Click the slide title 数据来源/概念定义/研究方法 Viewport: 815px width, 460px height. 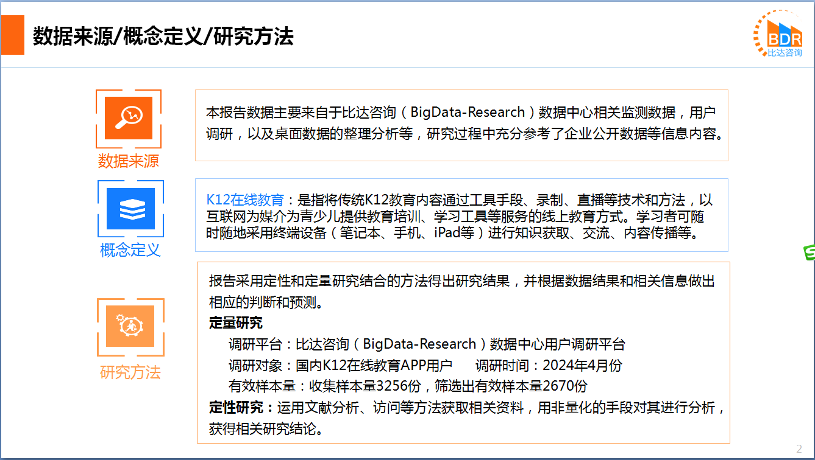(163, 37)
